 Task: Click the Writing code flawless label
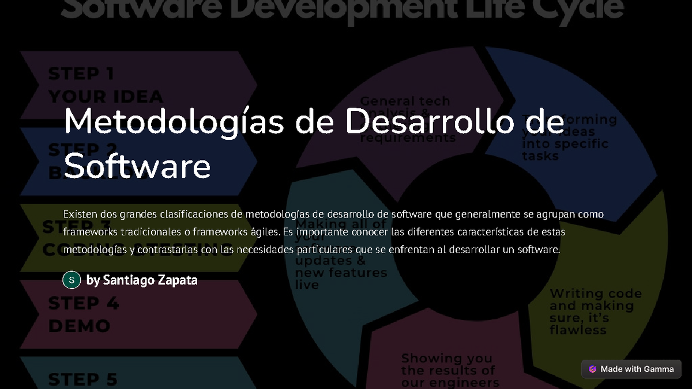(588, 311)
